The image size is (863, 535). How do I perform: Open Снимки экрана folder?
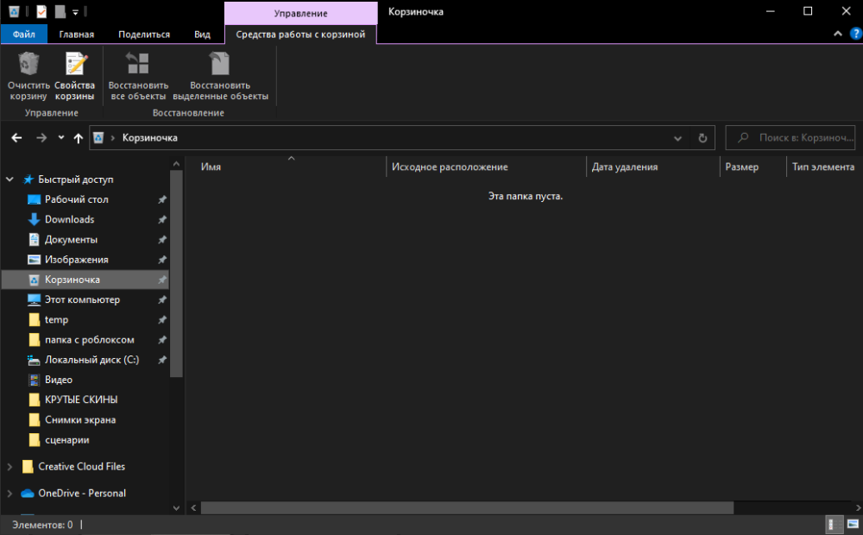79,419
